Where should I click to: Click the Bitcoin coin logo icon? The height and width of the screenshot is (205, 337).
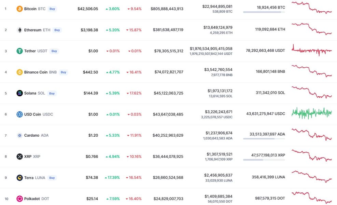(x=19, y=9)
